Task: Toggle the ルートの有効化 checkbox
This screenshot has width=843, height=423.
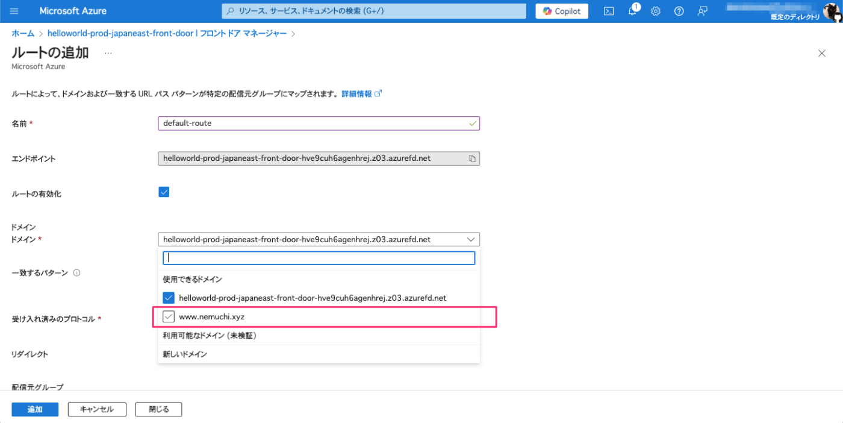Action: tap(164, 192)
